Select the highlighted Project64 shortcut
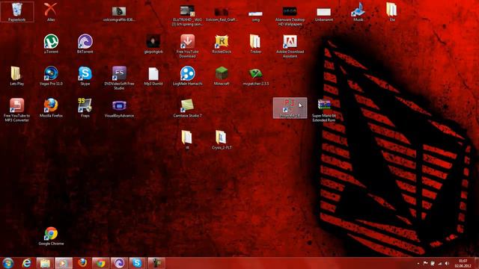Screen dimensions: 479x269 tap(290, 108)
